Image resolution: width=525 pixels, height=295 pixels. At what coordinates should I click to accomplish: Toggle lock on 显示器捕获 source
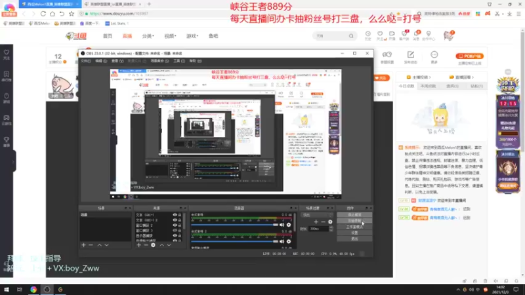180,235
